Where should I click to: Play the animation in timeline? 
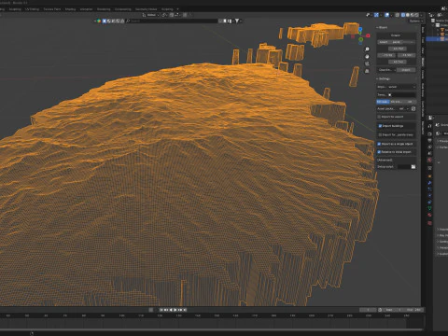[x=175, y=310]
